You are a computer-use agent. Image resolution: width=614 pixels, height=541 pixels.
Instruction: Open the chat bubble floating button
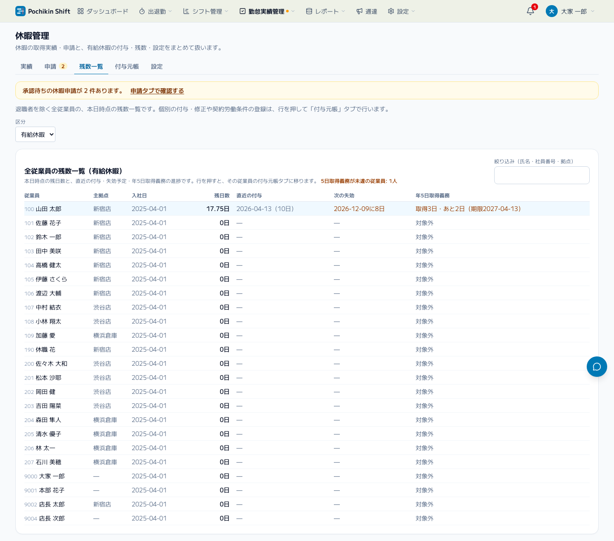pyautogui.click(x=597, y=367)
